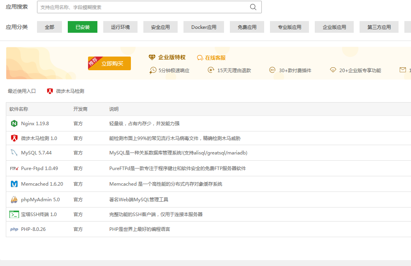Open phpMyAdmin 5.0 settings
Screen dimensions: 411x266
click(x=41, y=200)
